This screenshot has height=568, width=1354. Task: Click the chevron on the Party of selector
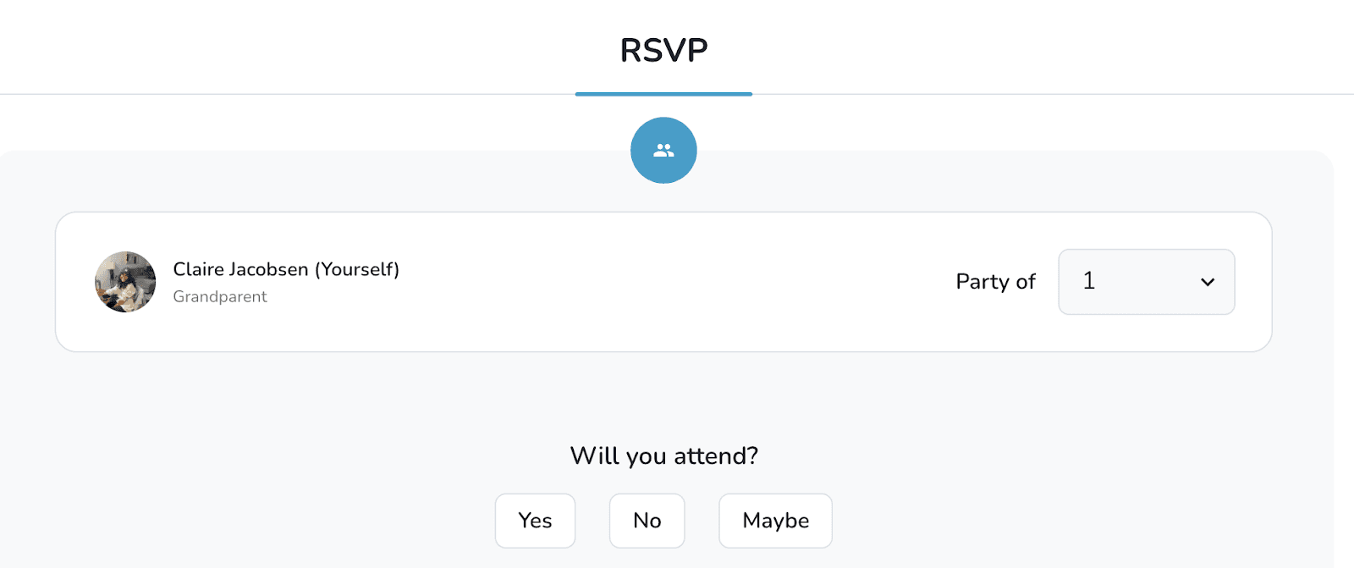point(1208,283)
